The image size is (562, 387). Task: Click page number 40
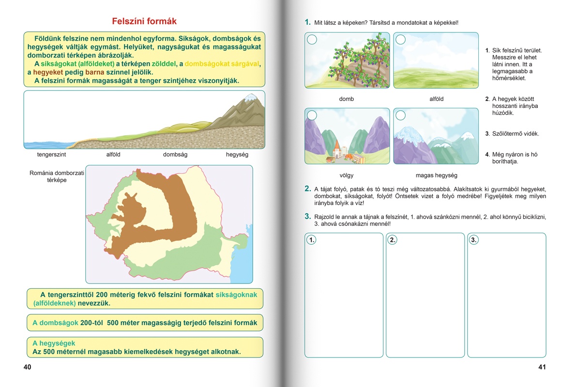[27, 367]
